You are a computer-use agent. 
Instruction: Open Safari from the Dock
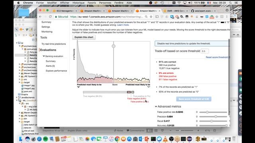click(x=39, y=139)
